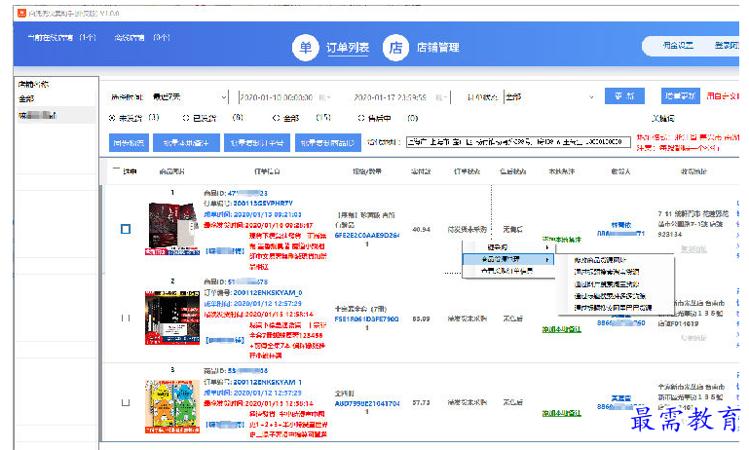Expand the first context menu entry's submenu arrow
749x450 pixels.
[547, 247]
